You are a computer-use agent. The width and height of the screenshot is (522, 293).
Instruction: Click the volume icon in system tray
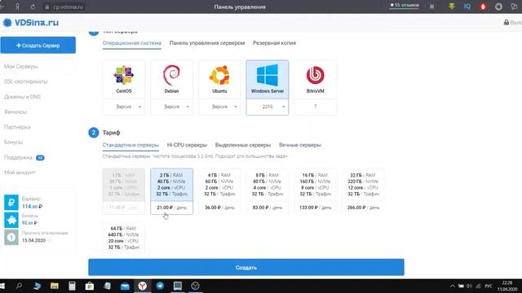coord(469,286)
